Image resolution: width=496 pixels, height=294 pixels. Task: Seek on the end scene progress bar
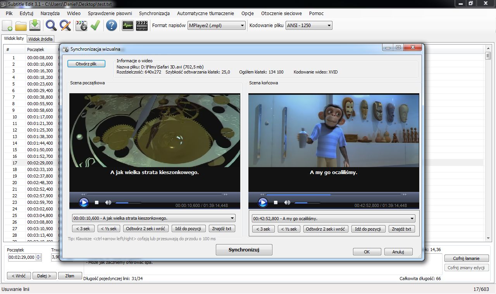click(x=333, y=194)
